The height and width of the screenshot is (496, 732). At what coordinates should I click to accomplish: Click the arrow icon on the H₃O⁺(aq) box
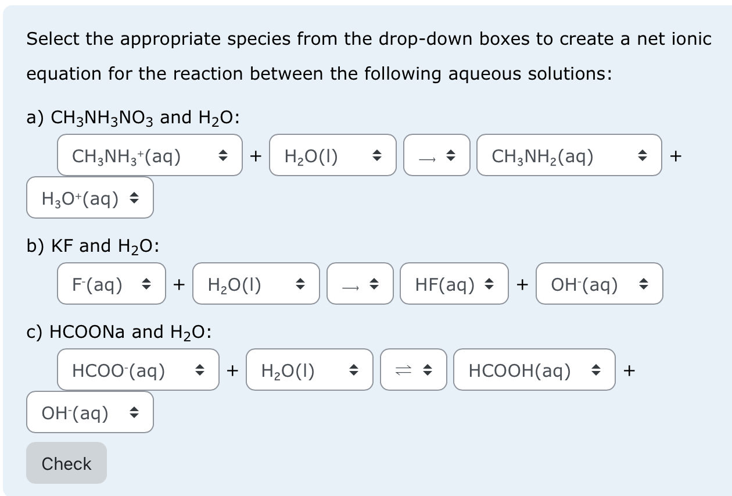coord(135,198)
